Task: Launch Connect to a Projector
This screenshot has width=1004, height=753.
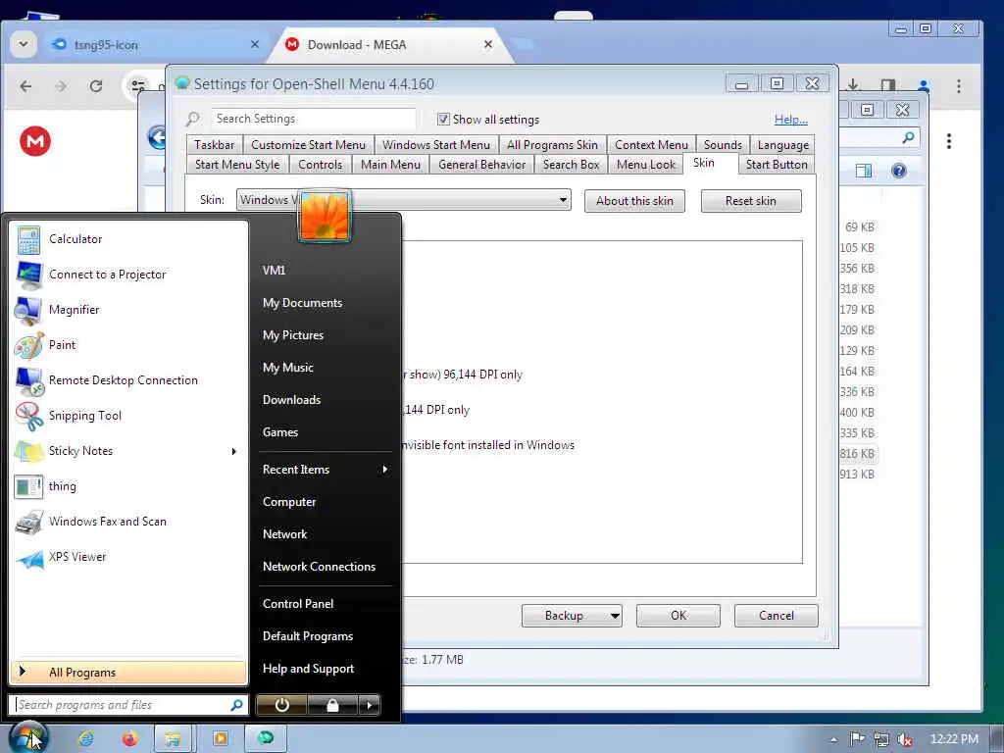Action: click(x=128, y=275)
